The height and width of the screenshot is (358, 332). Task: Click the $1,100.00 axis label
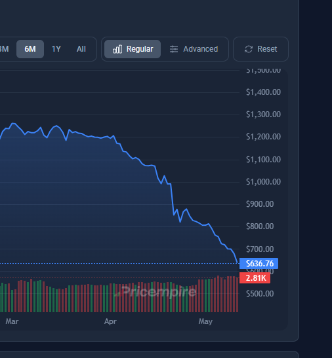[263, 159]
